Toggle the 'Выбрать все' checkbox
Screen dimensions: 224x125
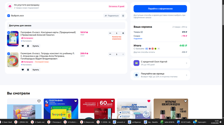click(x=9, y=16)
